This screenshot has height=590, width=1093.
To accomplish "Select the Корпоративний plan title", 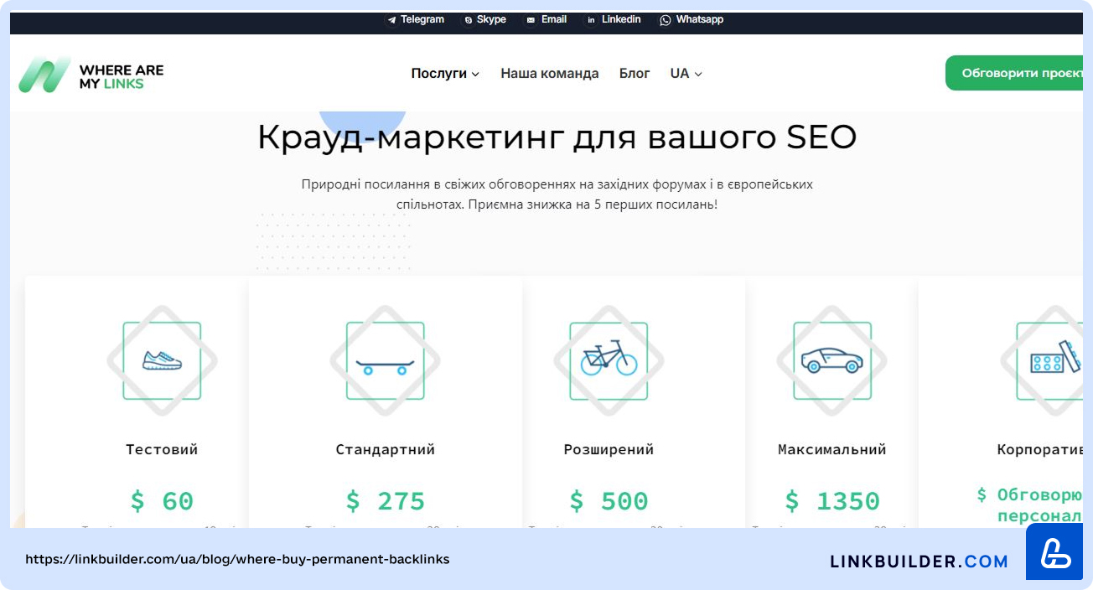I will 1040,450.
